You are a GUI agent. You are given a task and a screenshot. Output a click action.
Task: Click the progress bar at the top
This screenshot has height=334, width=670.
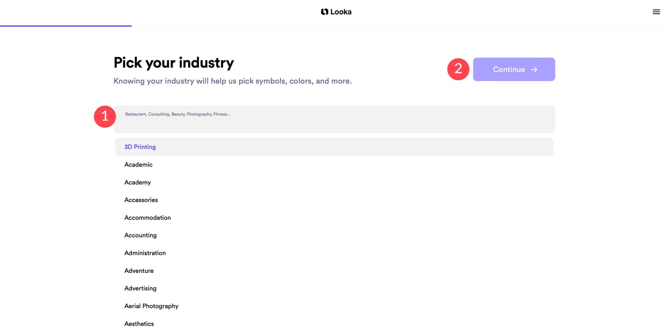pyautogui.click(x=66, y=26)
